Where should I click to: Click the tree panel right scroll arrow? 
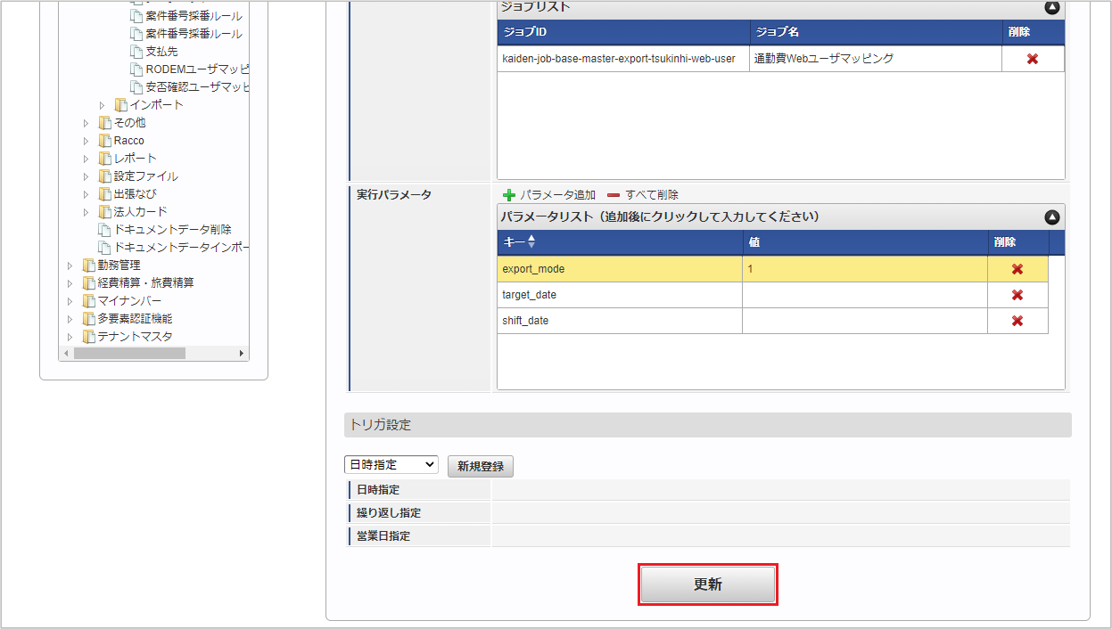coord(242,354)
